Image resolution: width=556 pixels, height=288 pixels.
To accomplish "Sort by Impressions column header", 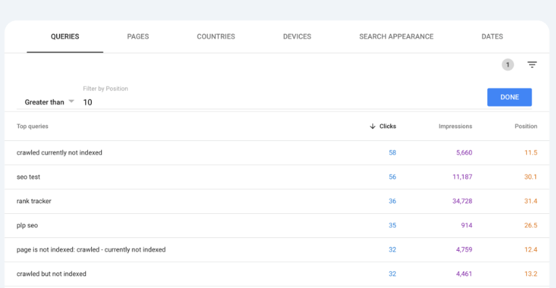I will pos(455,126).
